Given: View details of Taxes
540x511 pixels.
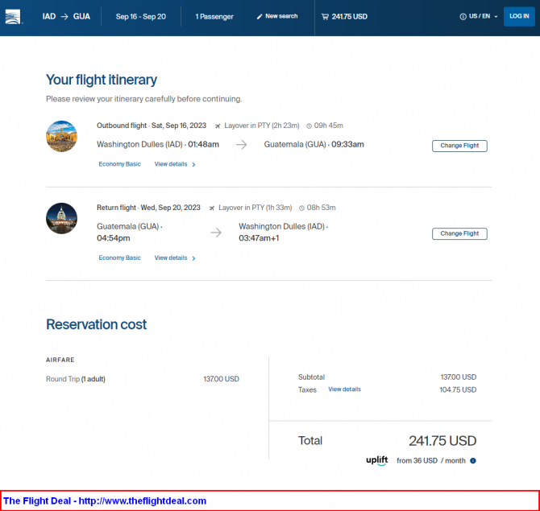Looking at the screenshot, I should (344, 389).
